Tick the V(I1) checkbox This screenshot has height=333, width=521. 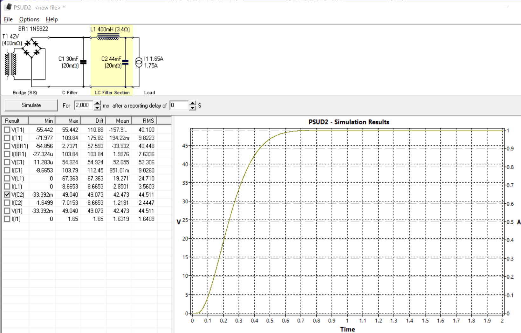pos(7,211)
